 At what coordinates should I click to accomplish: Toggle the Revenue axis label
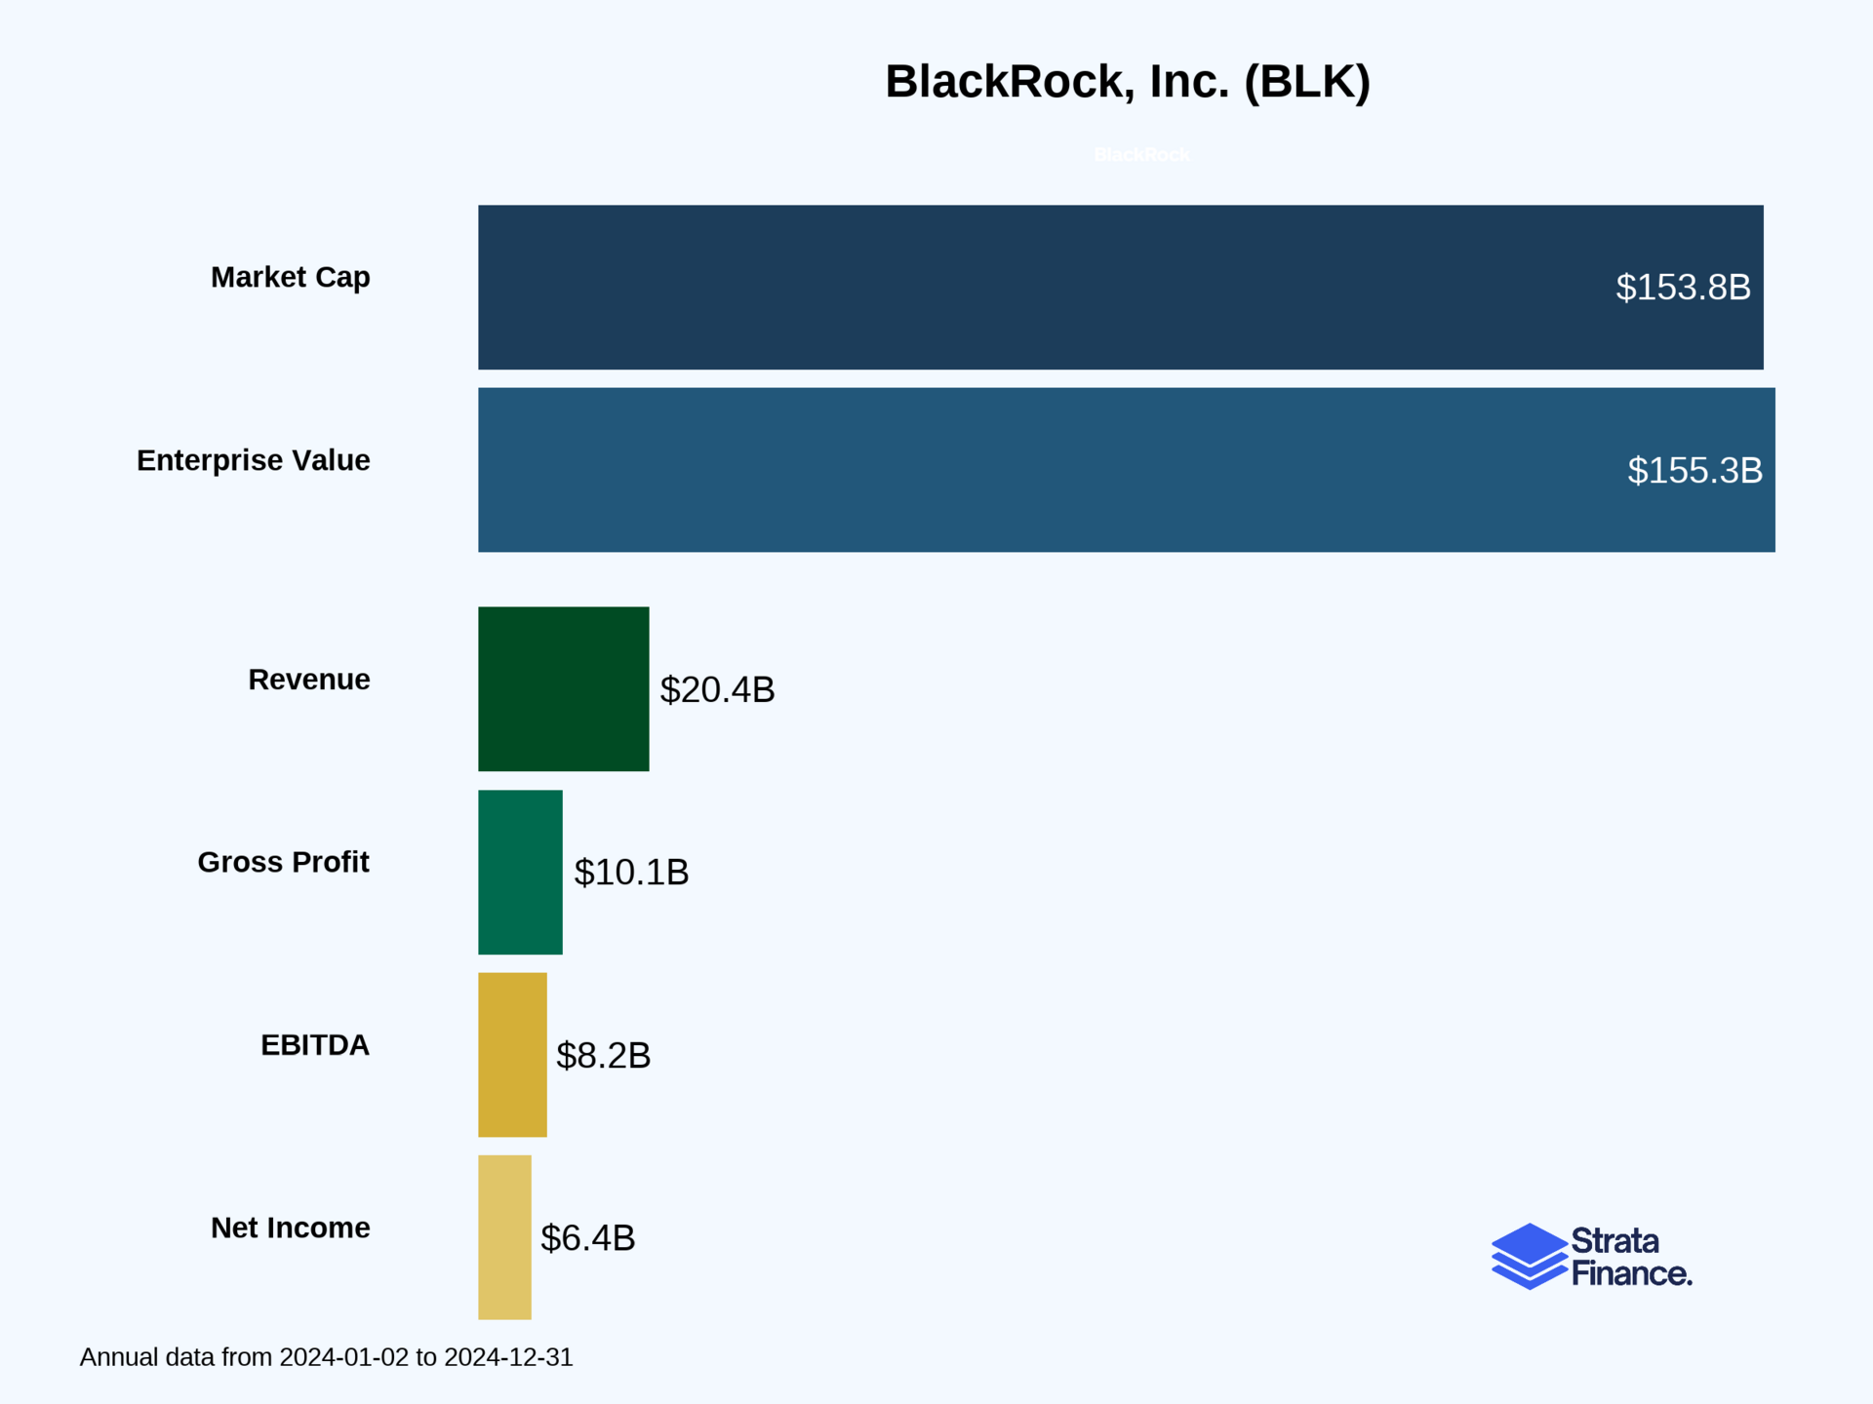coord(308,680)
